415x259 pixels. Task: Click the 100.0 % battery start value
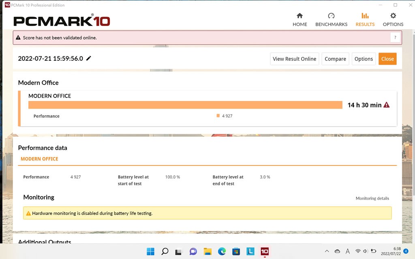click(173, 177)
